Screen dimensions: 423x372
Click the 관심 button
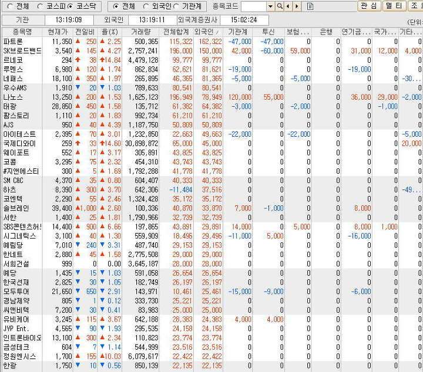[369, 6]
